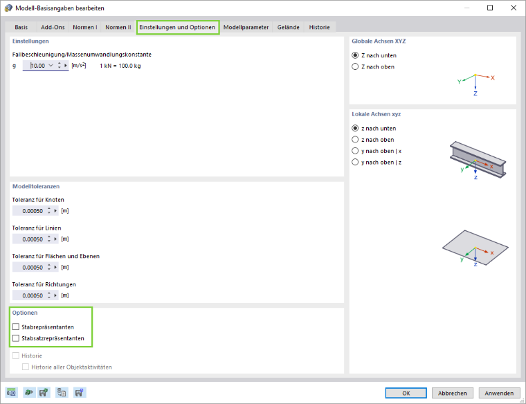526x404 pixels.
Task: Select the Einstellungen und Optionen tab
Action: tap(177, 27)
